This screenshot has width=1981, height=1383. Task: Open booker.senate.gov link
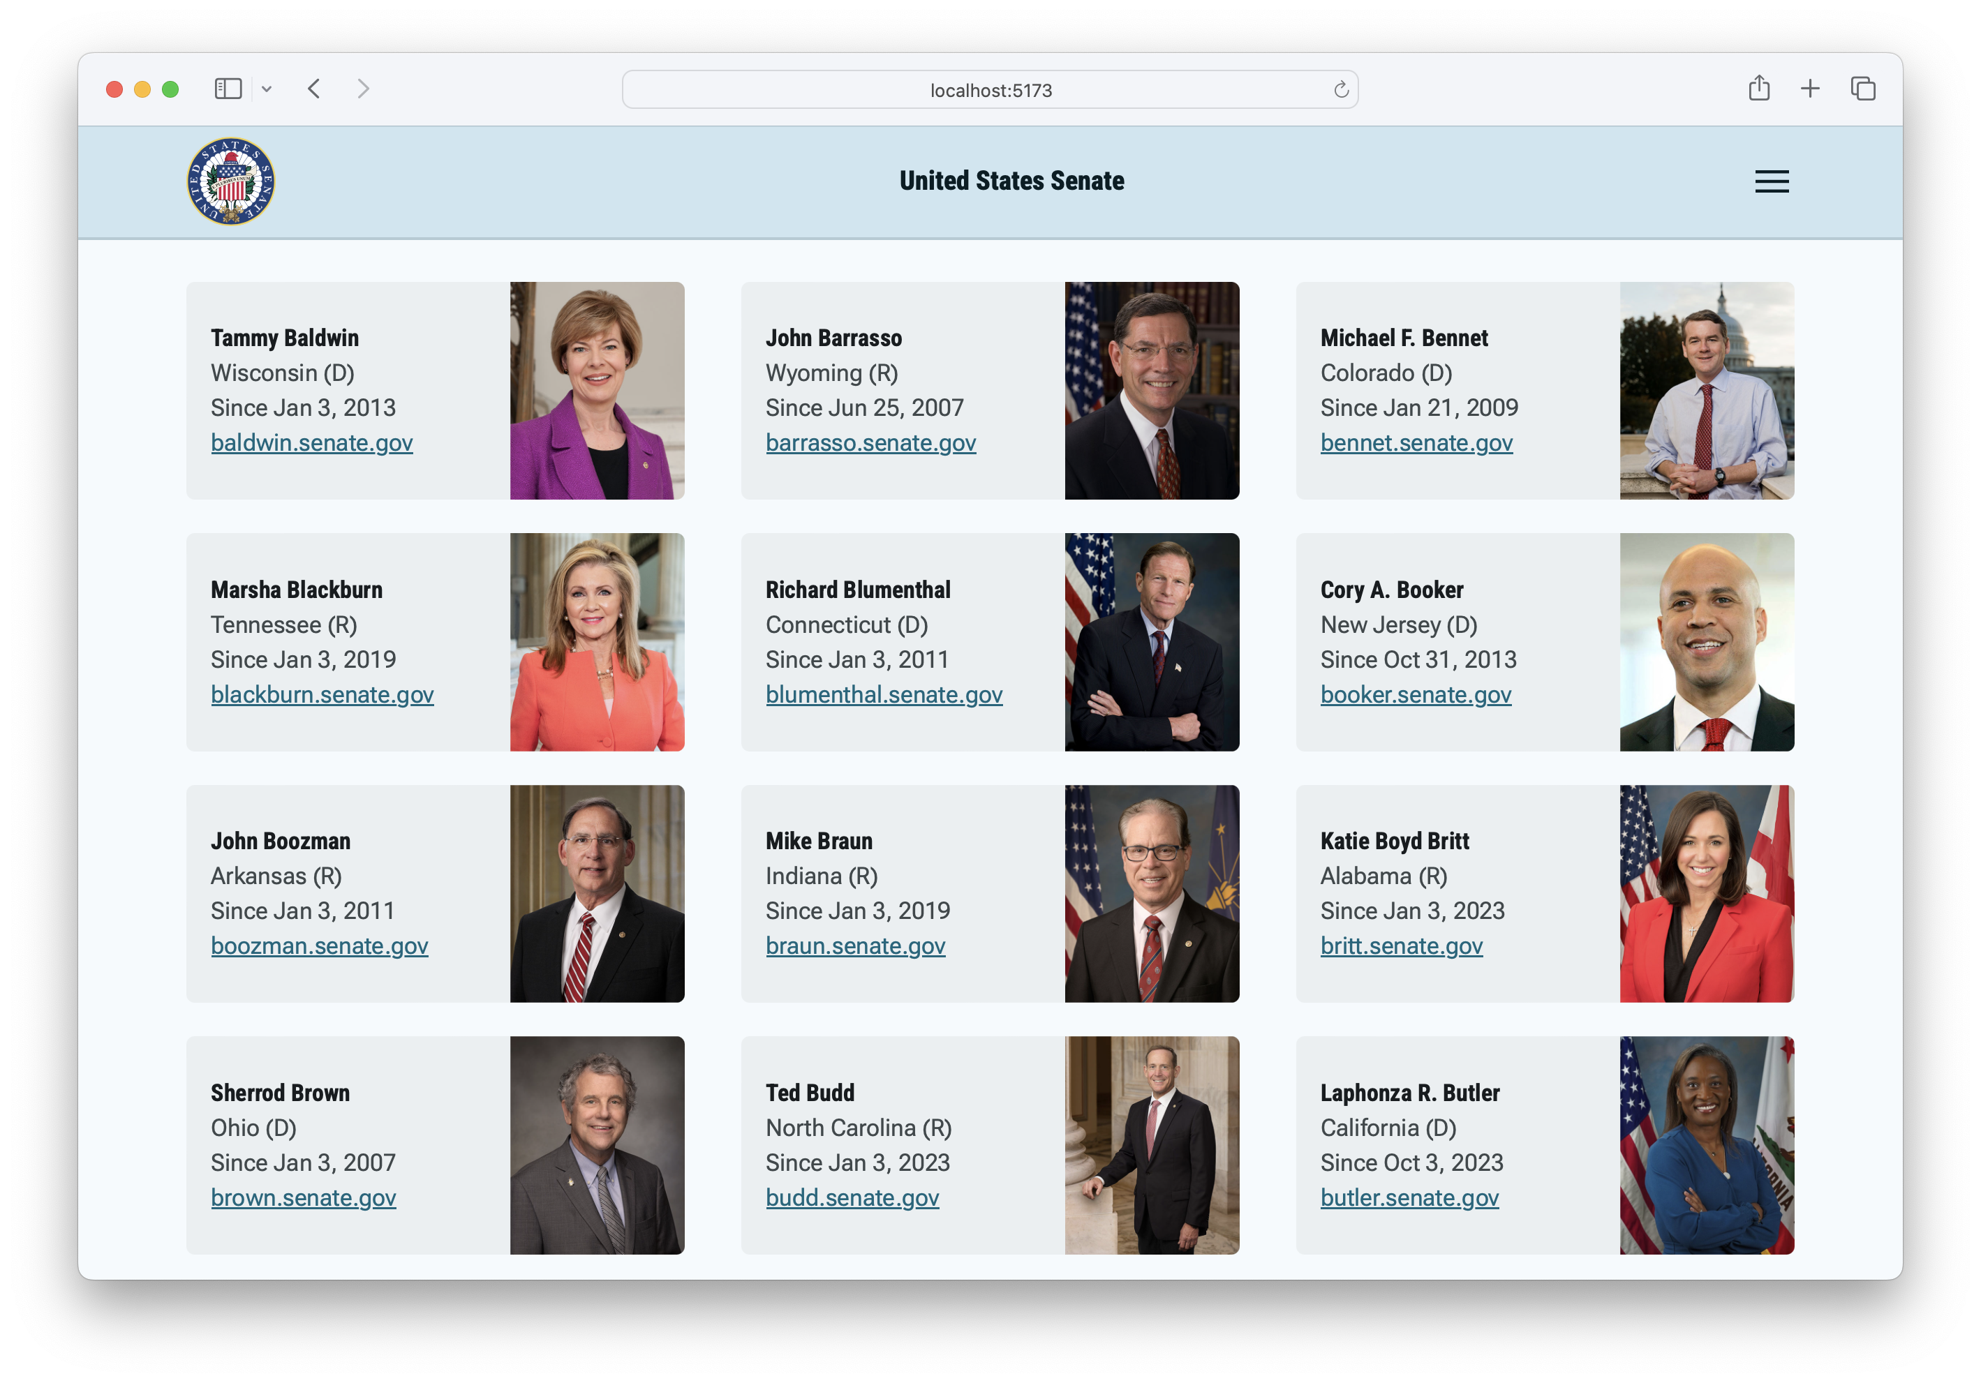(x=1415, y=694)
